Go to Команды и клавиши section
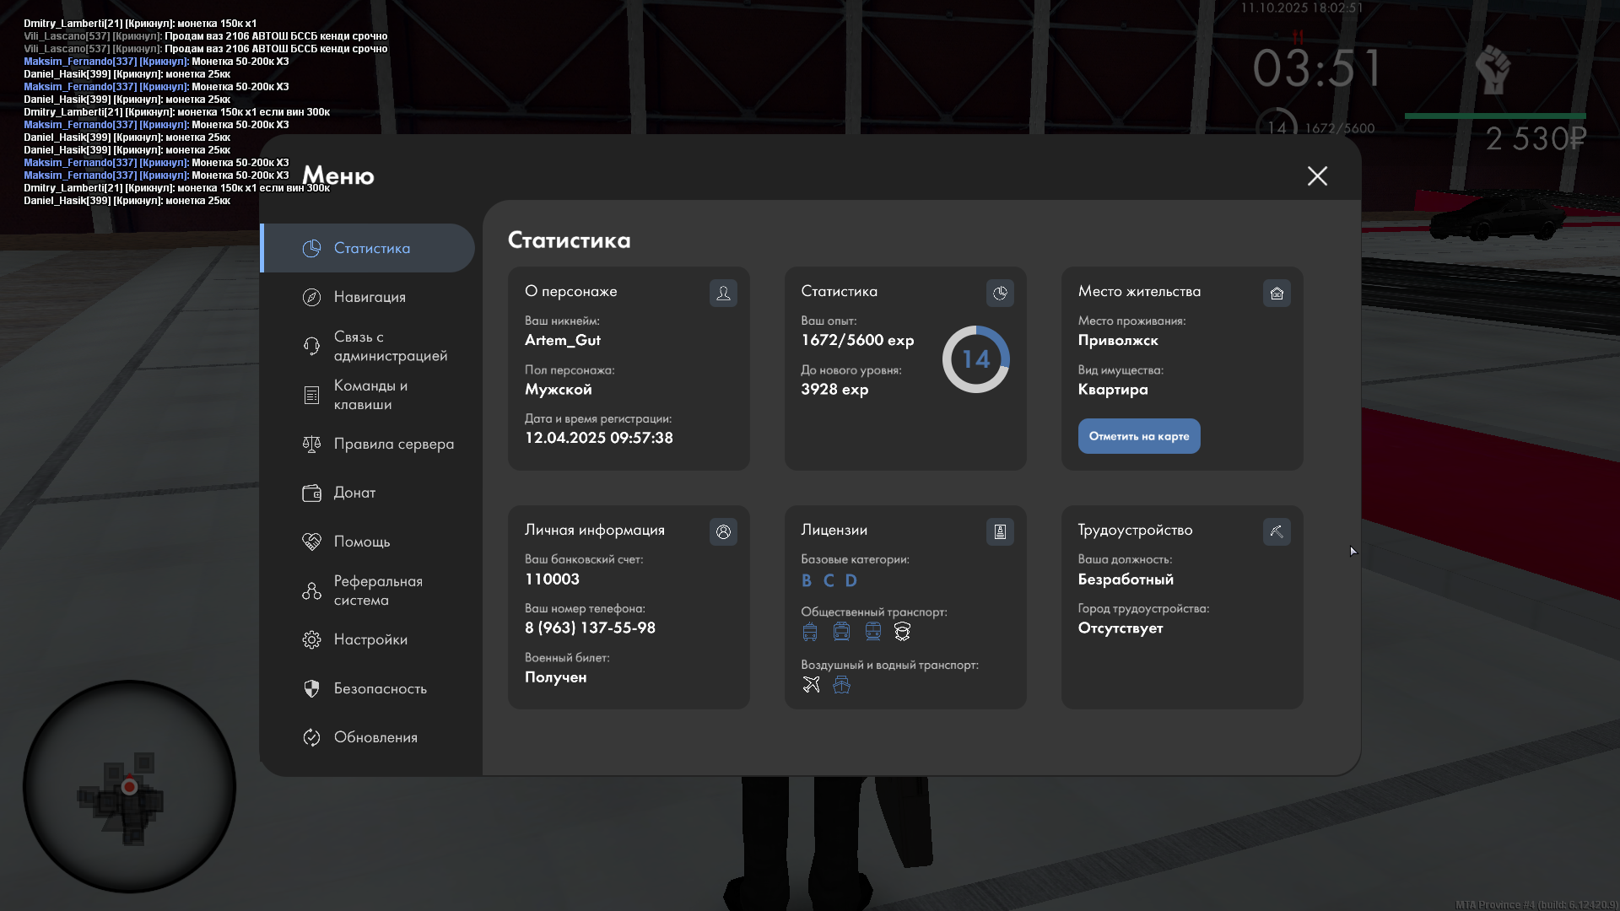The image size is (1620, 911). [x=370, y=395]
